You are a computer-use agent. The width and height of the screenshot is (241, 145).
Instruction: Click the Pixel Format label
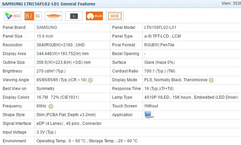[x=124, y=45]
